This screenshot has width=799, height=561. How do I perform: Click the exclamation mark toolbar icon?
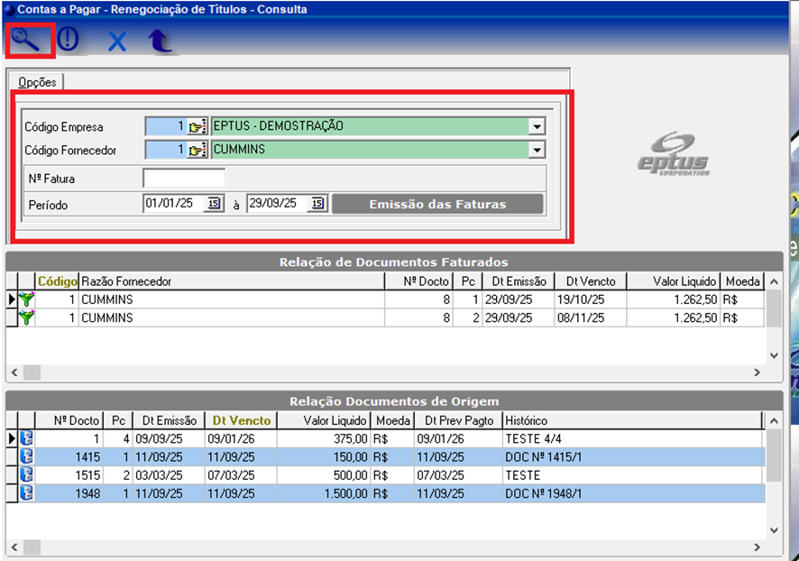pyautogui.click(x=69, y=41)
